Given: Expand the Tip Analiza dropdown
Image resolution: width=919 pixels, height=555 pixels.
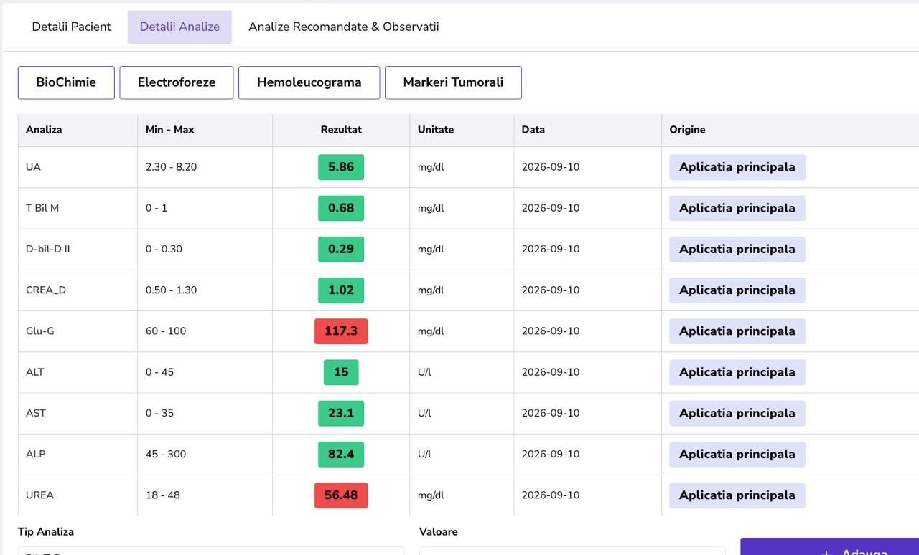Looking at the screenshot, I should click(211, 551).
